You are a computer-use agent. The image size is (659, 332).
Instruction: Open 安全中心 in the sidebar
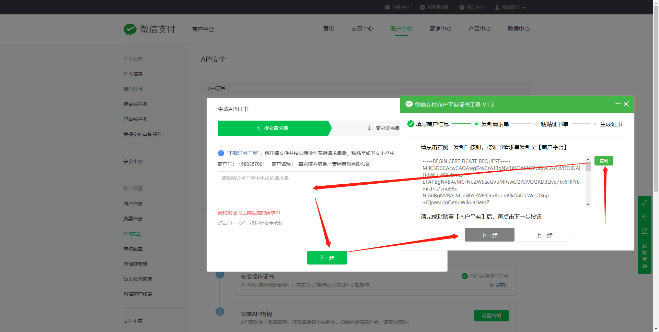pos(133,161)
